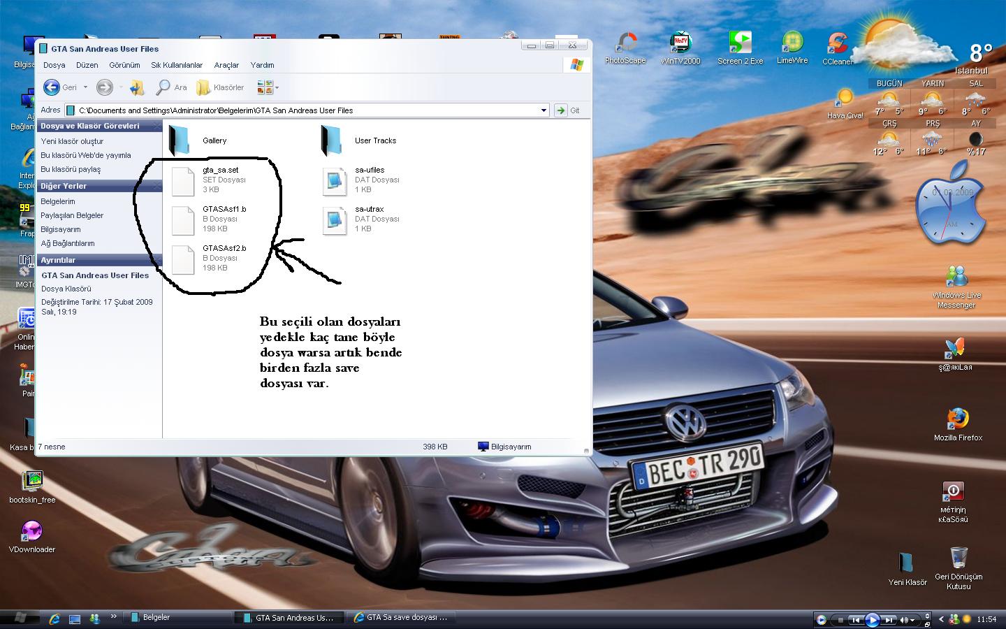Image resolution: width=1006 pixels, height=629 pixels.
Task: Open Ağ Bağlantılarım link
Action: 68,243
